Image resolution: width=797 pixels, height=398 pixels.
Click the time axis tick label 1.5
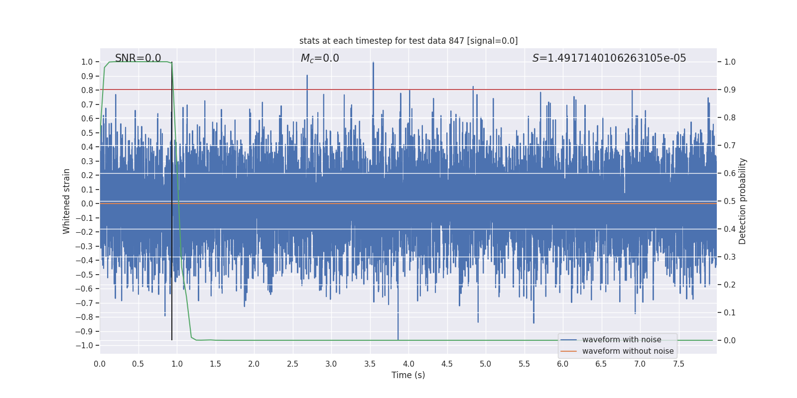(x=215, y=364)
